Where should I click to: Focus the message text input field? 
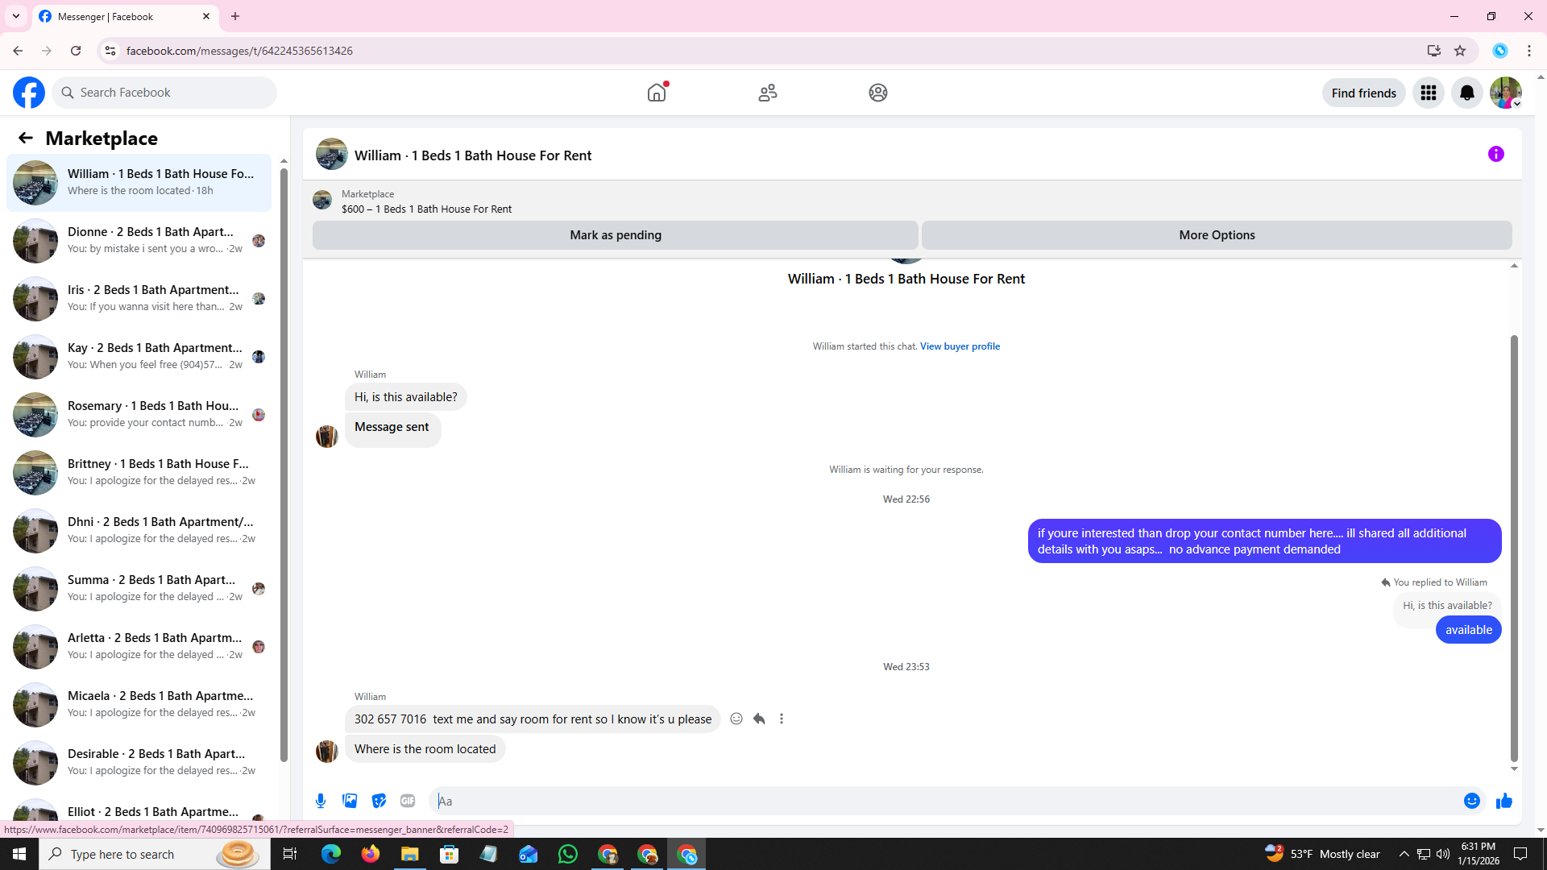pos(943,801)
